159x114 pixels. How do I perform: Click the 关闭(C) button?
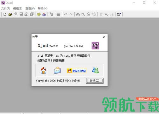[x=95, y=81]
